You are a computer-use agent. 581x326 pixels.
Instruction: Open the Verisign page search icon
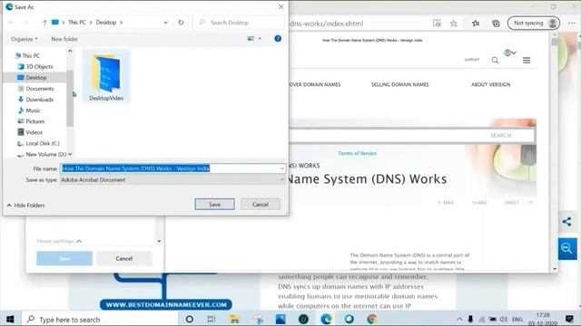(495, 60)
